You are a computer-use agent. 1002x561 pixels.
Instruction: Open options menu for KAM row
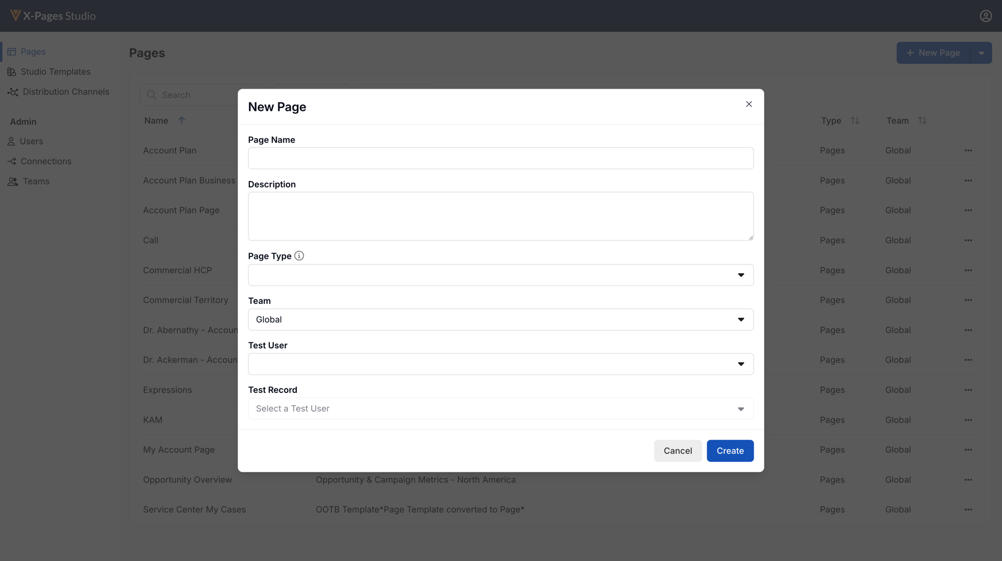click(x=968, y=420)
